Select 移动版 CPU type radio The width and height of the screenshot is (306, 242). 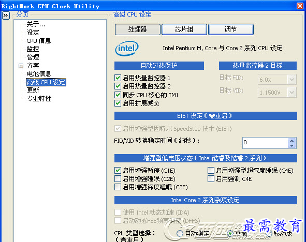coord(269,233)
